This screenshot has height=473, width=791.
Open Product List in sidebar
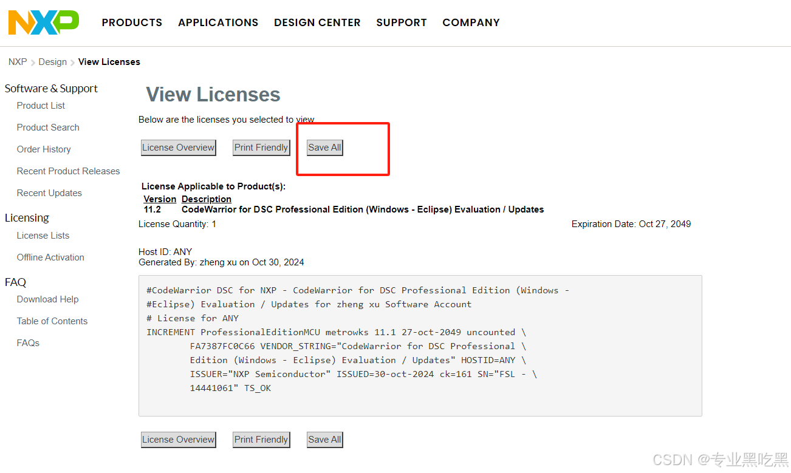click(x=41, y=106)
